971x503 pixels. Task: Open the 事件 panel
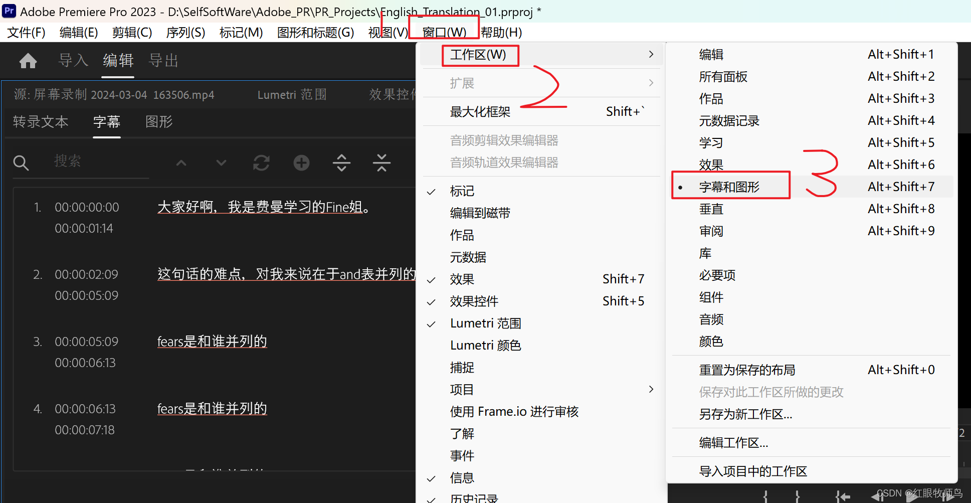[x=541, y=456]
